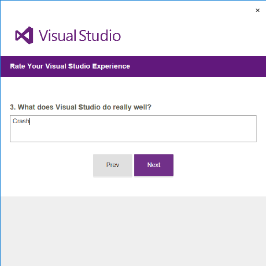Click the Visual Studio infinity logo icon
This screenshot has width=266, height=266.
pyautogui.click(x=24, y=35)
